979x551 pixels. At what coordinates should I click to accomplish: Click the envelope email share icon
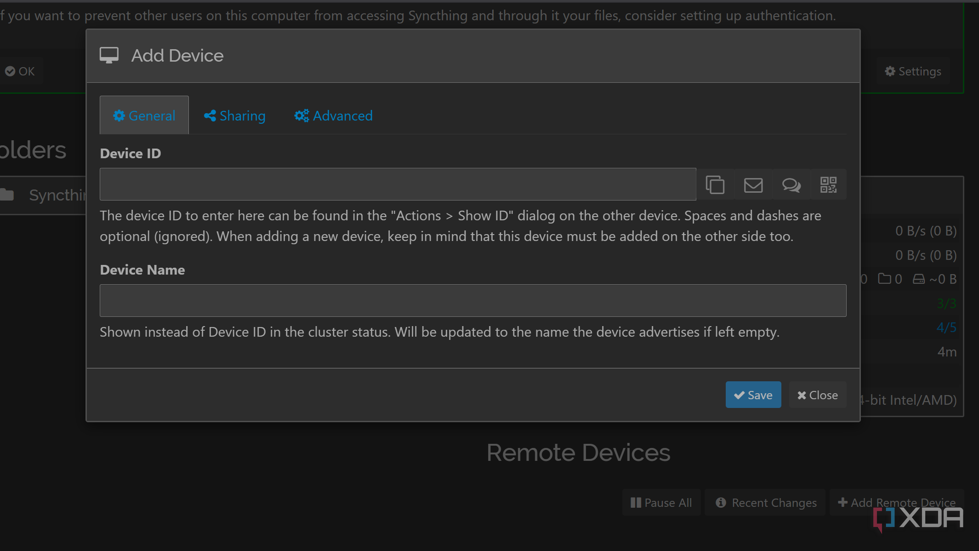point(753,184)
